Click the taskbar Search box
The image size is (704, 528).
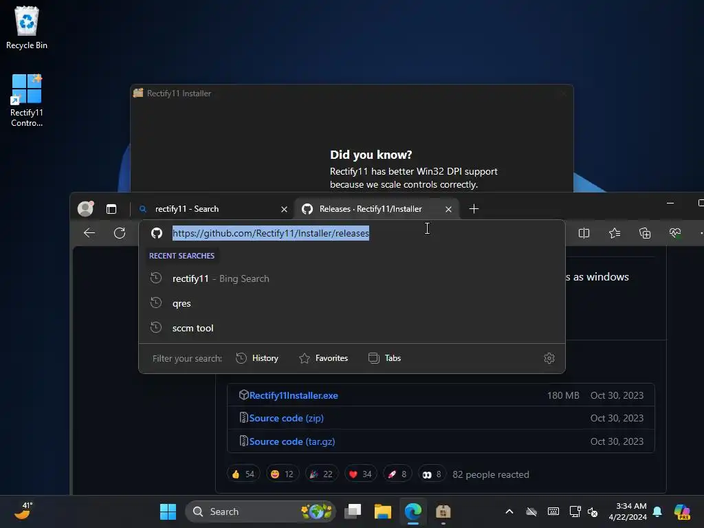pyautogui.click(x=261, y=511)
